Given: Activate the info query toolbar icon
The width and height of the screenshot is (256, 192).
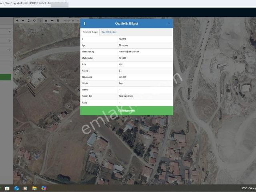Looking at the screenshot, I should [40, 20].
